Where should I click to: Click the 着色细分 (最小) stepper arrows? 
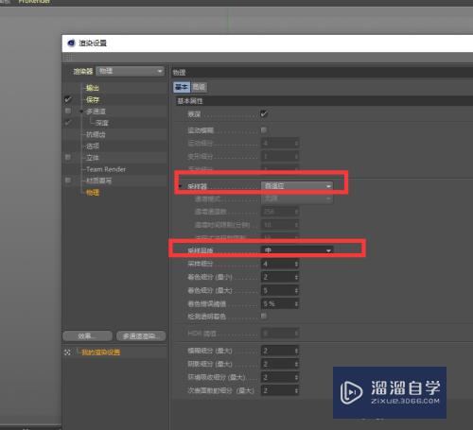pos(296,277)
